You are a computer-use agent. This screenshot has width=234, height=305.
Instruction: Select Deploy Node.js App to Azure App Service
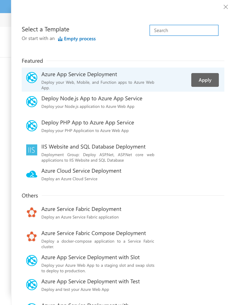click(x=92, y=99)
